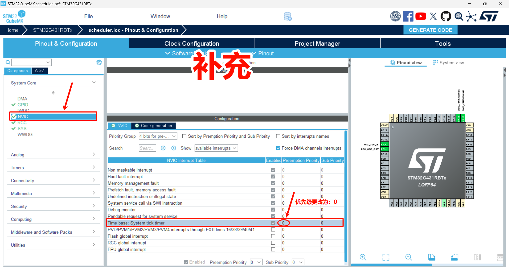Open the Show available interrupts dropdown
The width and height of the screenshot is (509, 270).
pyautogui.click(x=216, y=148)
